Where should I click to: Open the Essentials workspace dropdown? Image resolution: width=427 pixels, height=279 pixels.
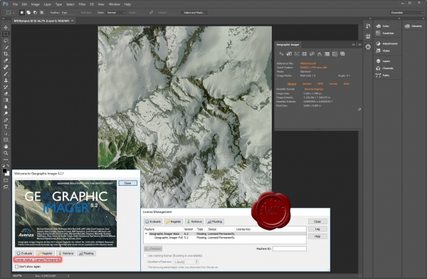point(406,13)
